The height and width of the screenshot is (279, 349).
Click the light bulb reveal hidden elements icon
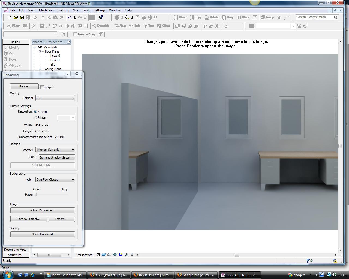(132, 255)
